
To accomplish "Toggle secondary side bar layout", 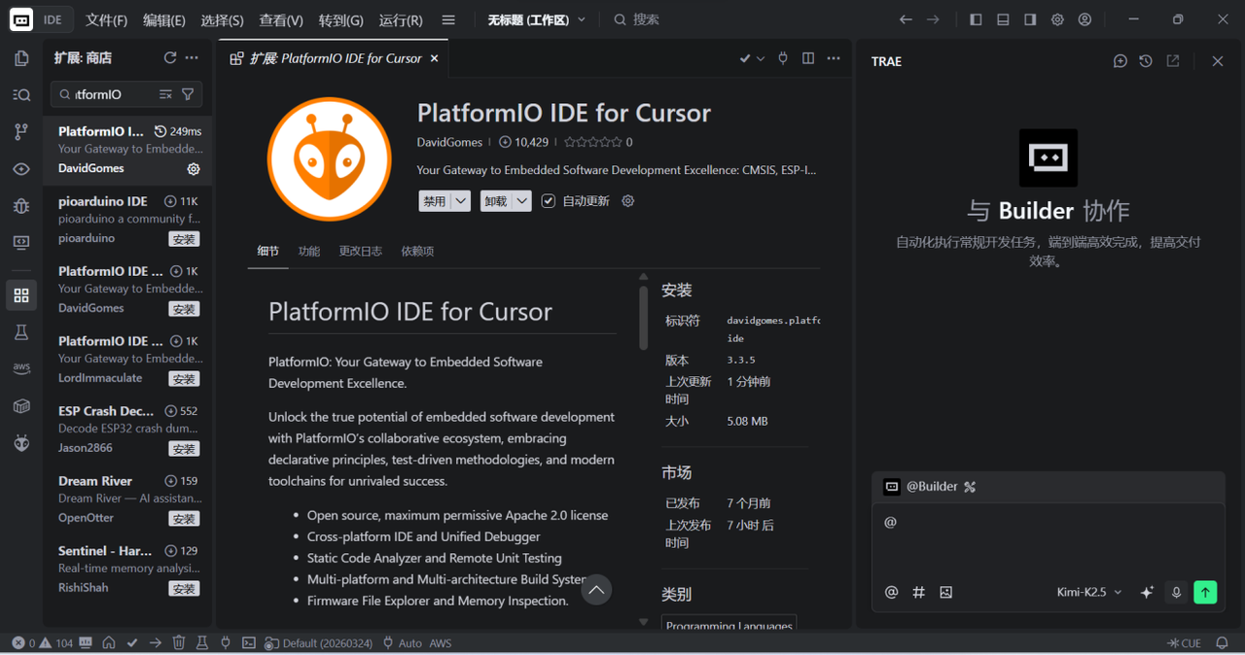I will coord(1030,19).
